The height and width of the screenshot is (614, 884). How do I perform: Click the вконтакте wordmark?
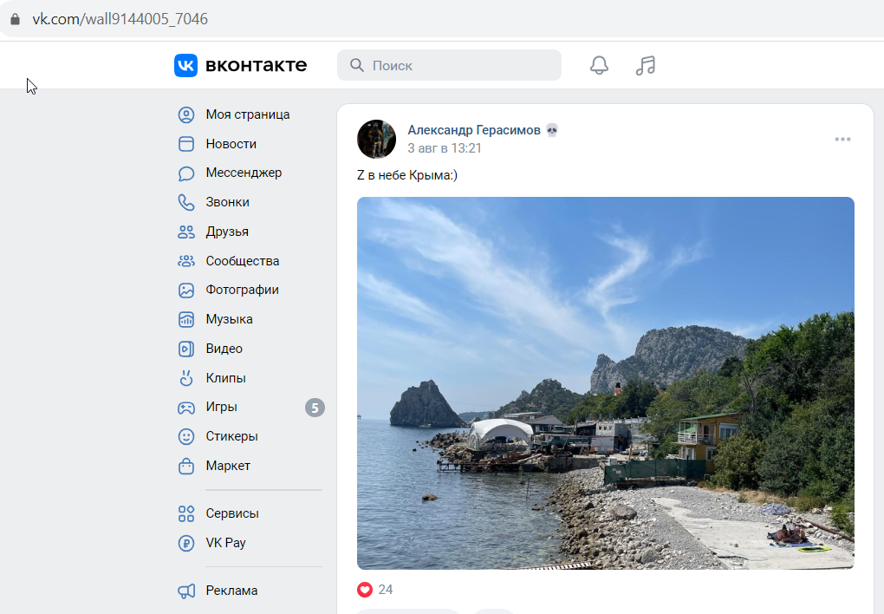pyautogui.click(x=257, y=65)
